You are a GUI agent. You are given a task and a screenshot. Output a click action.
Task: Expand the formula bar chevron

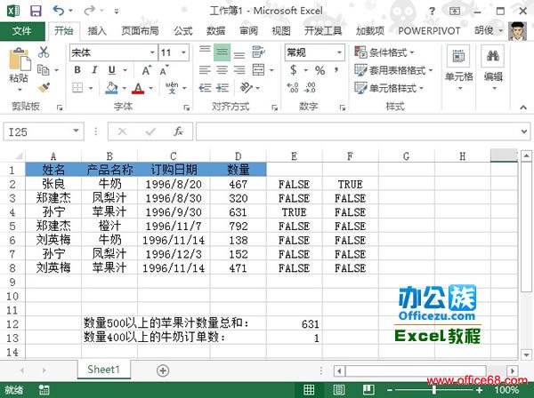coord(524,131)
